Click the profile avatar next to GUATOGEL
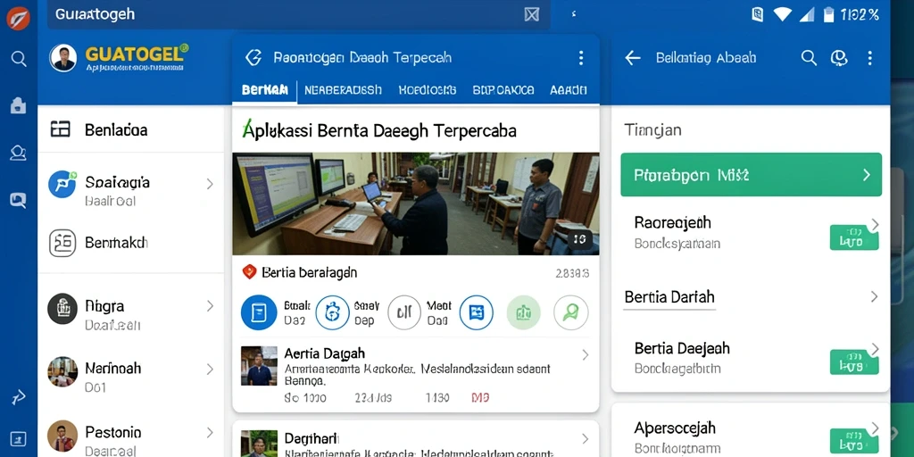 pos(63,58)
